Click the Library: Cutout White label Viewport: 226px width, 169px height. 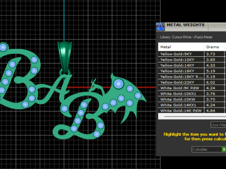click(x=186, y=37)
